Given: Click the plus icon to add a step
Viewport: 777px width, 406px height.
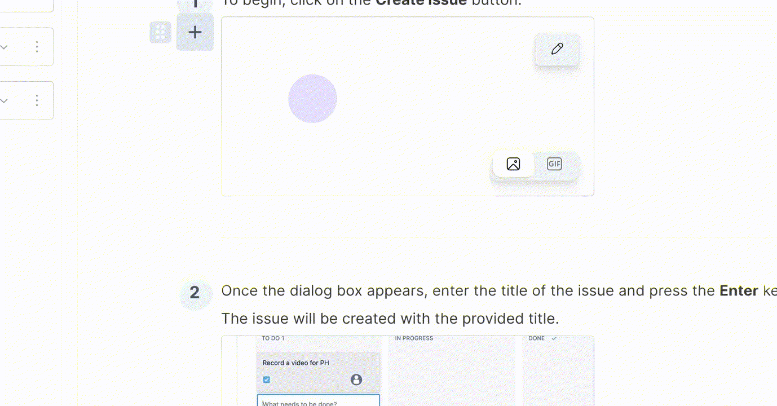Looking at the screenshot, I should click(x=195, y=32).
